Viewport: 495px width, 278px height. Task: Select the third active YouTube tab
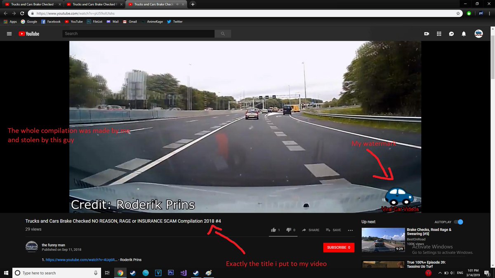pos(156,4)
